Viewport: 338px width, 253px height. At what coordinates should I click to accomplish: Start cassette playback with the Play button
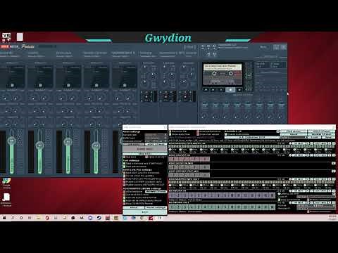click(x=221, y=90)
